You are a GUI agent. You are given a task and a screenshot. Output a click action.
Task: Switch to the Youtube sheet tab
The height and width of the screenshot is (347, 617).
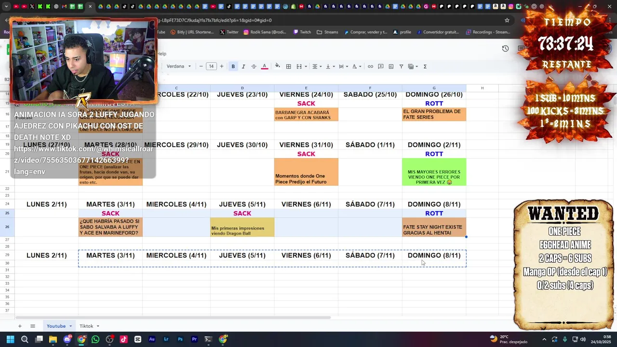point(56,326)
